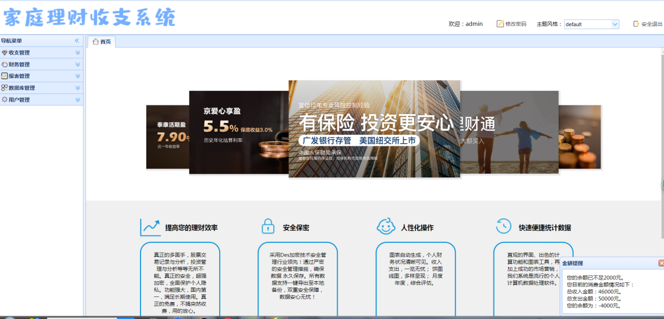Viewport: 664px width, 319px height.
Task: Click the 提高您的理财效率 heading
Action: tap(191, 228)
